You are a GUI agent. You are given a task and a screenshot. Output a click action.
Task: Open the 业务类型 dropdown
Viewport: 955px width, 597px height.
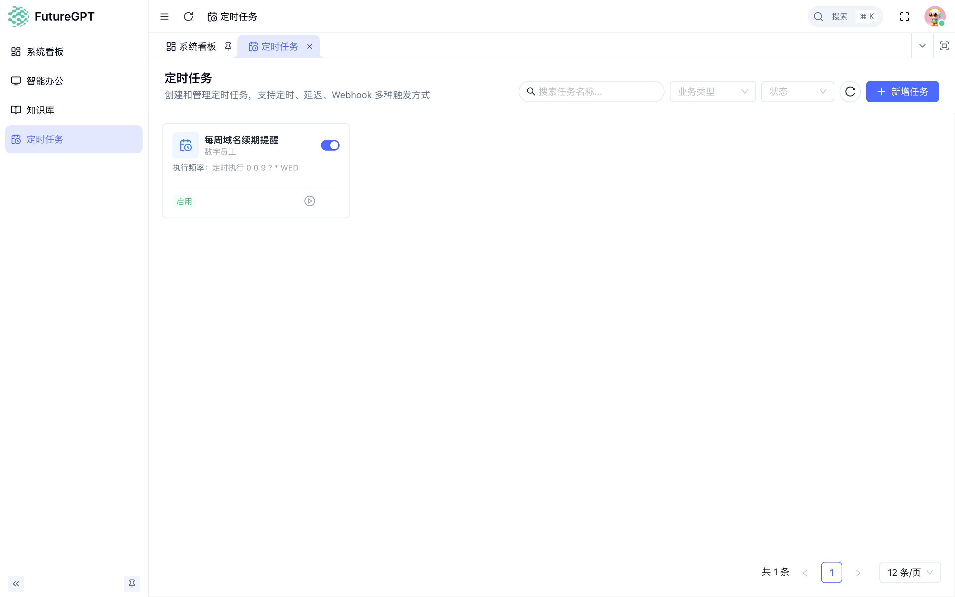point(713,92)
